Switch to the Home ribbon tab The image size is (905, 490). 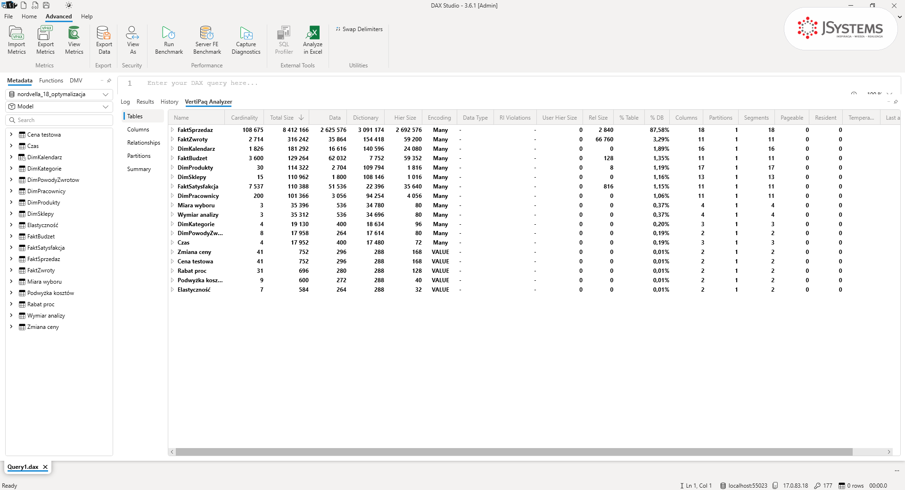pos(29,16)
